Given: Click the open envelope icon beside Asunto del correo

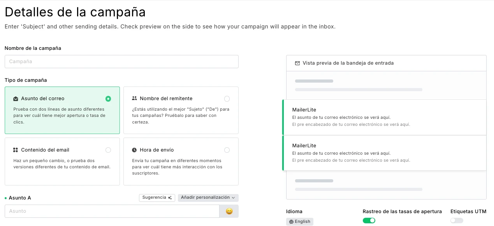Looking at the screenshot, I should pos(16,99).
